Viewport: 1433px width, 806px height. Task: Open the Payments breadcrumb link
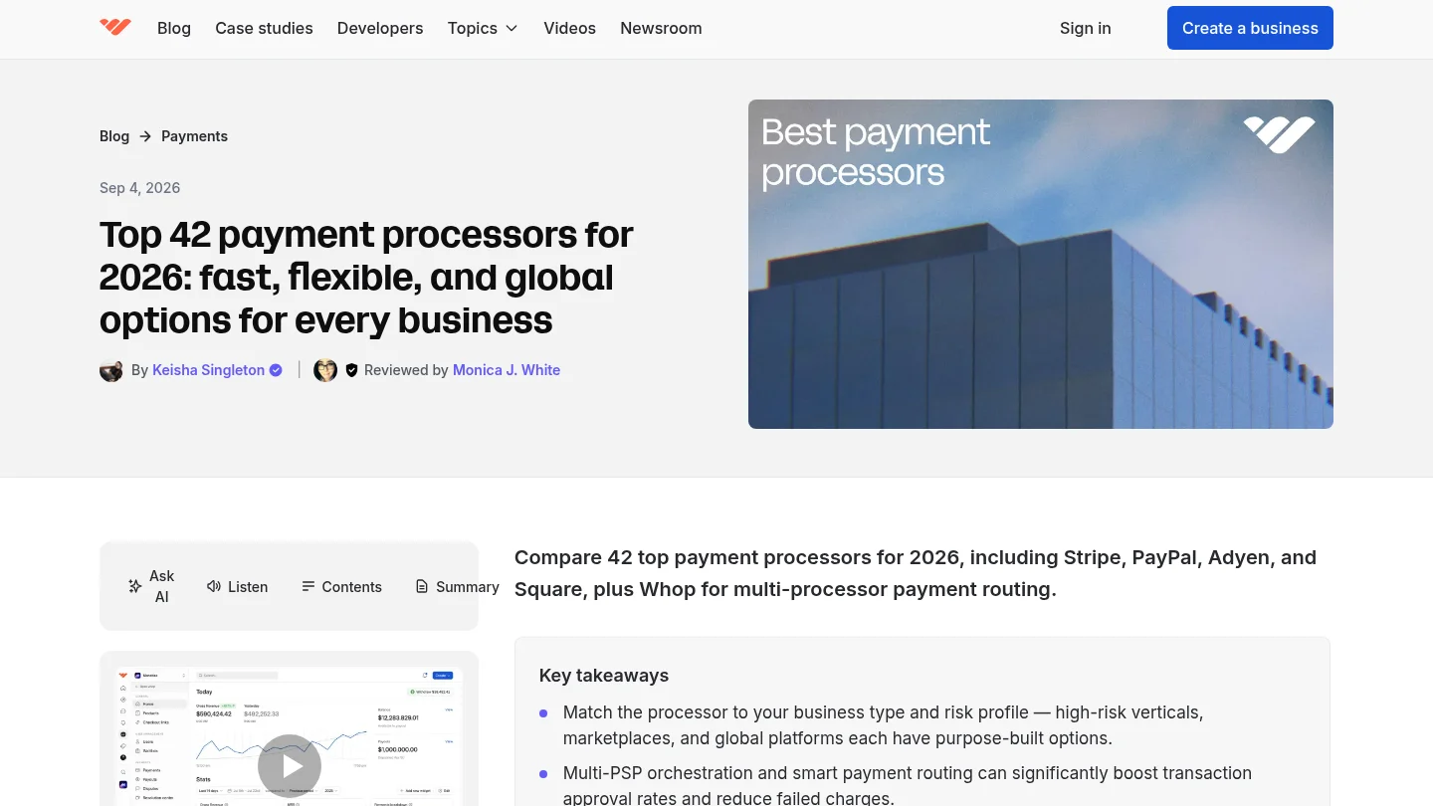[194, 136]
